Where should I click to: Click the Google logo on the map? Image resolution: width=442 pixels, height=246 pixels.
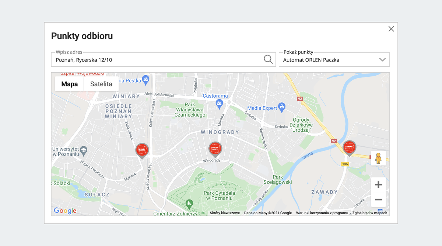[x=65, y=211]
